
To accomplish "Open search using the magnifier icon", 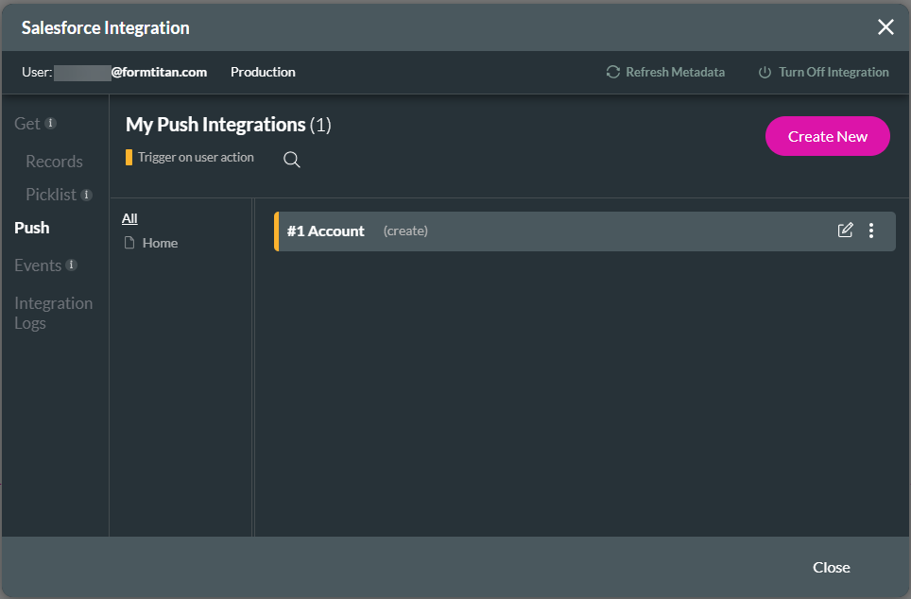I will 291,159.
